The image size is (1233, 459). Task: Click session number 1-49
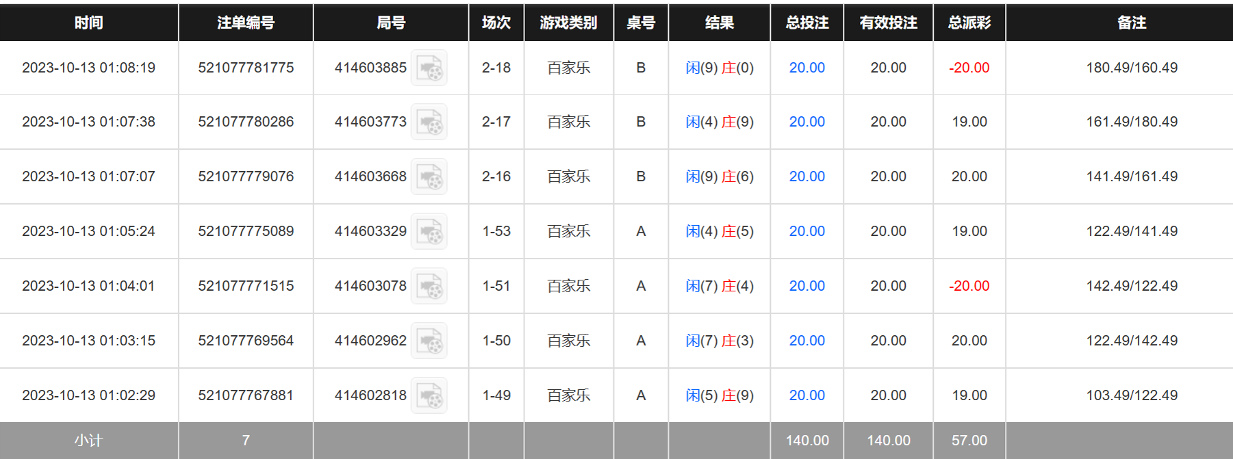point(496,395)
